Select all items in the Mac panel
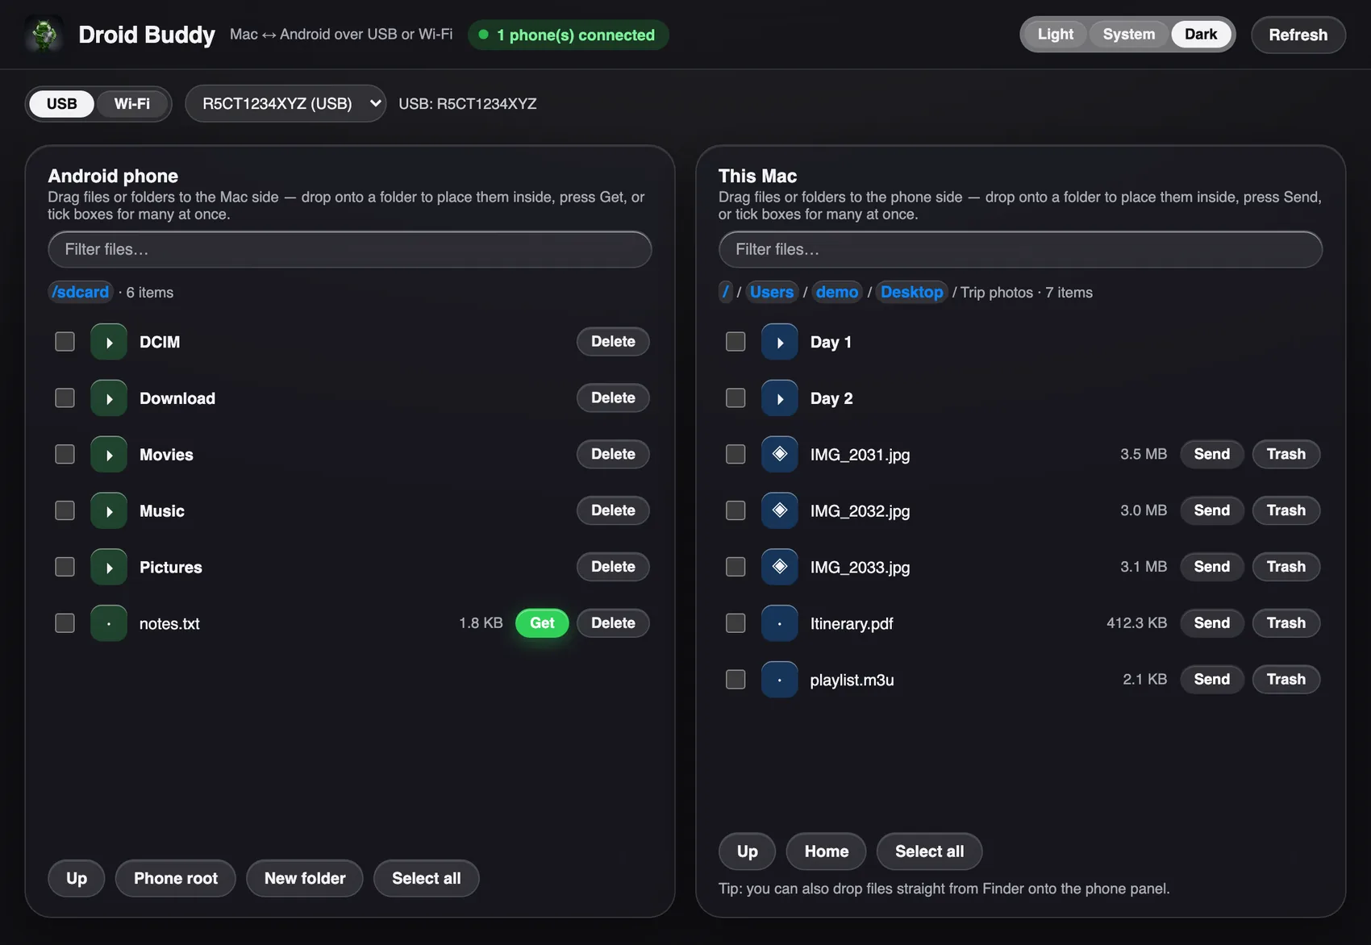Screen dimensions: 1371x945 (929, 851)
